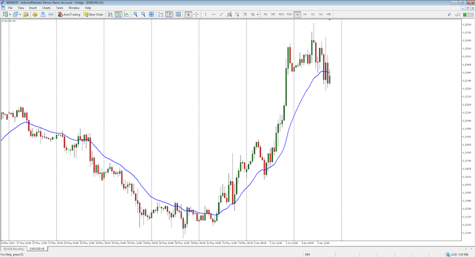This screenshot has width=475, height=257.
Task: Zoom out on the chart
Action: (143, 14)
